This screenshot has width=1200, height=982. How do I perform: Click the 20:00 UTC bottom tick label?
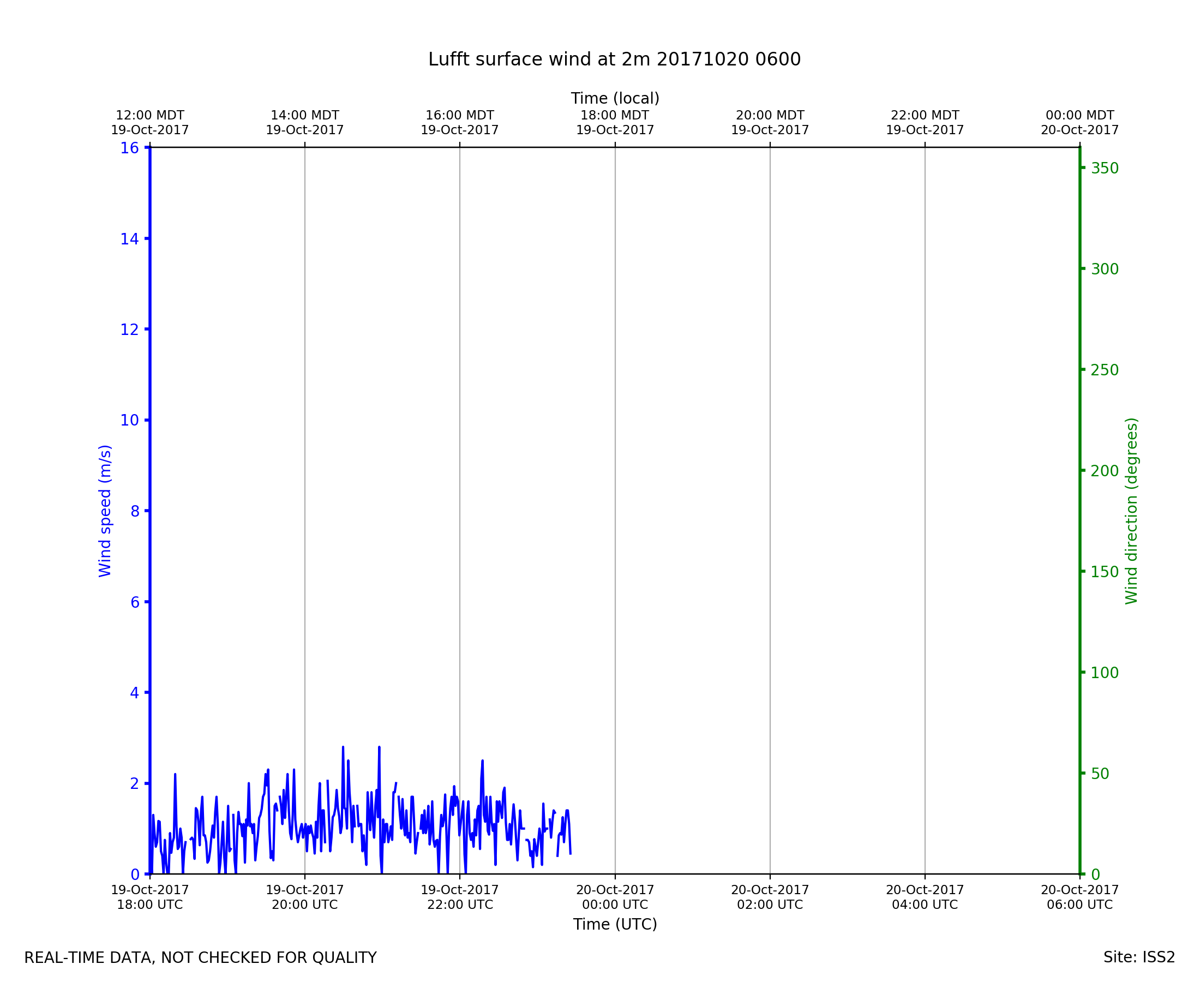(x=305, y=897)
